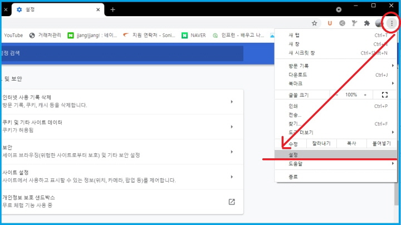Expand the 방문 기록 submenu
Image resolution: width=401 pixels, height=225 pixels.
pos(336,66)
